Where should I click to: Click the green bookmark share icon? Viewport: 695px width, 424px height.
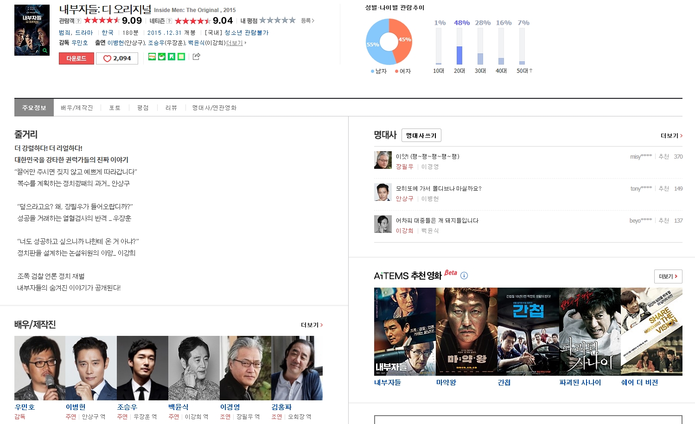172,57
